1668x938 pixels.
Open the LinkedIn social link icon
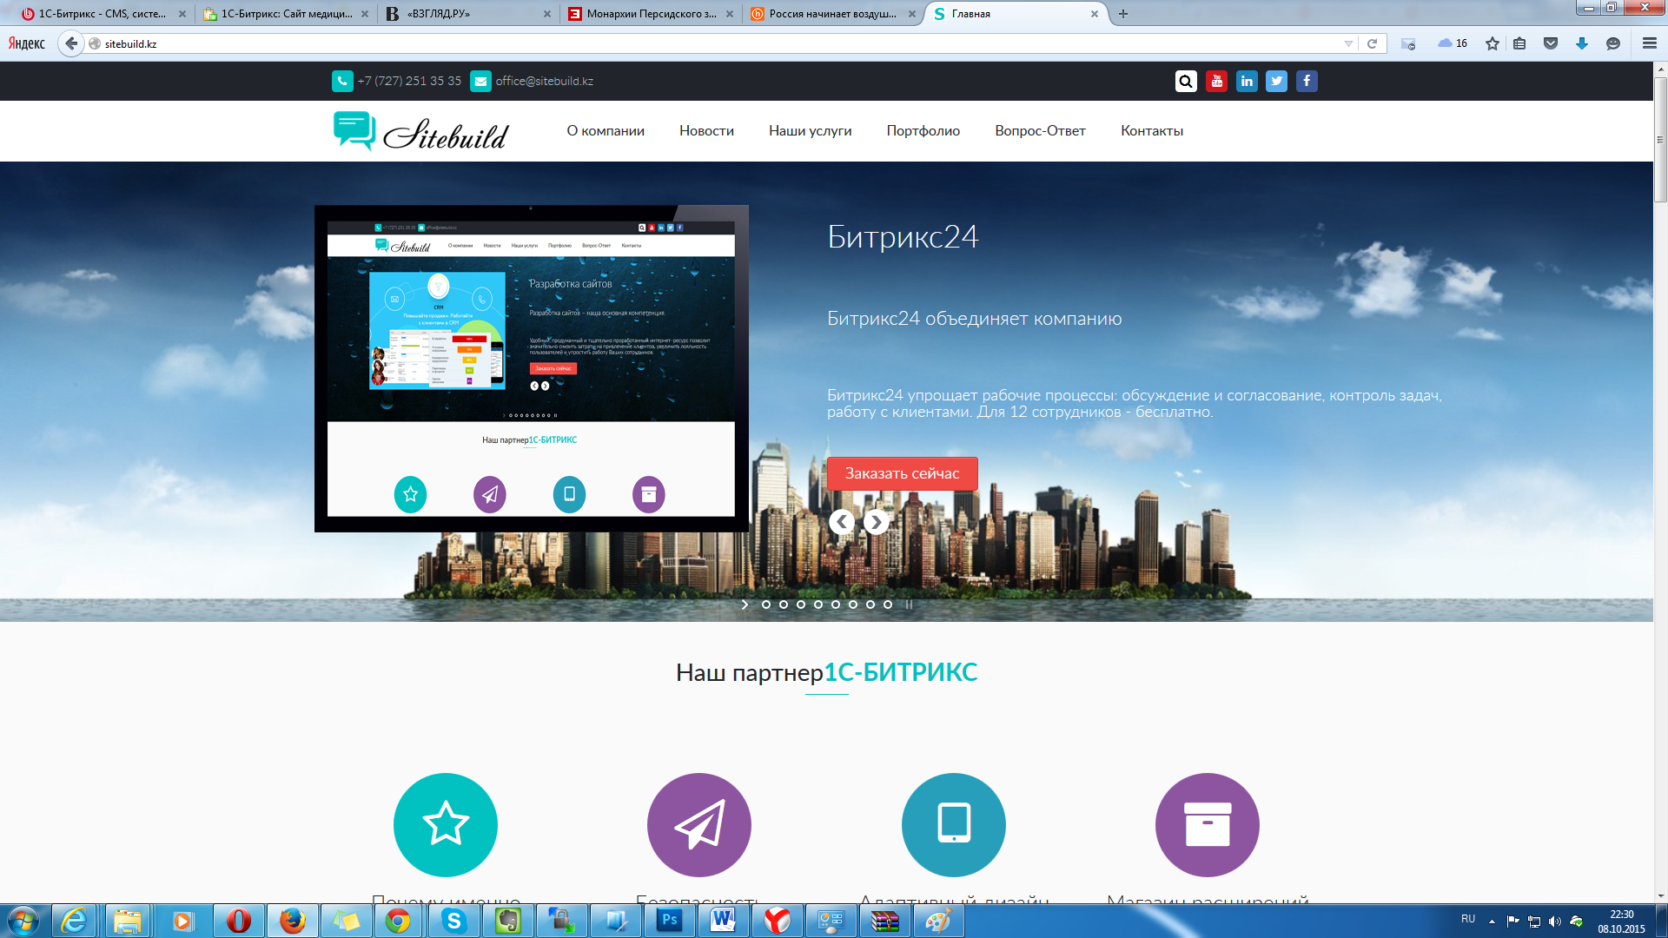click(1247, 81)
